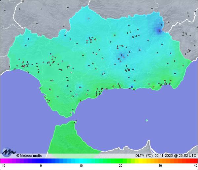
Task: Click the 20 label on the temperature scale
Action: point(120,166)
